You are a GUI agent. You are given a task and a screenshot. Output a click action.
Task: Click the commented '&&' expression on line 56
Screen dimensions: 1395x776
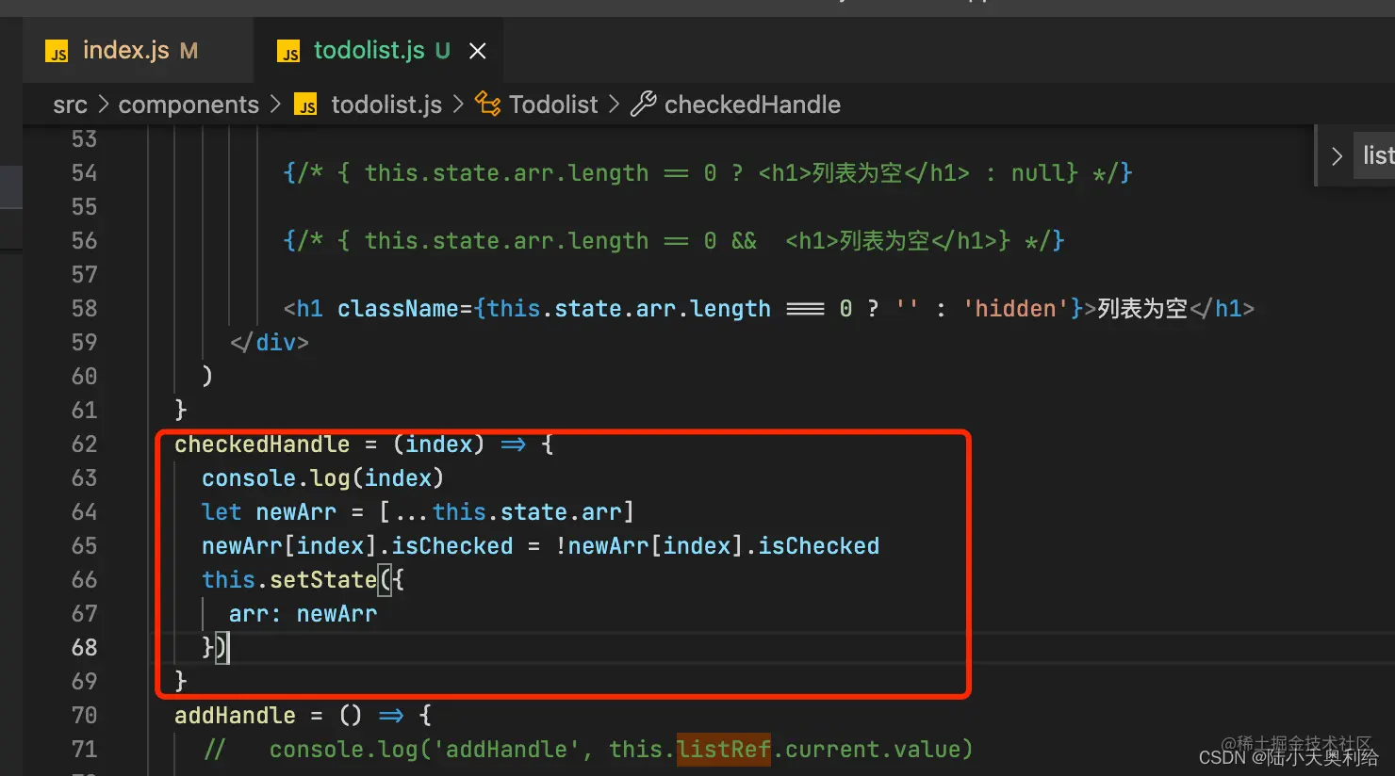tap(744, 240)
